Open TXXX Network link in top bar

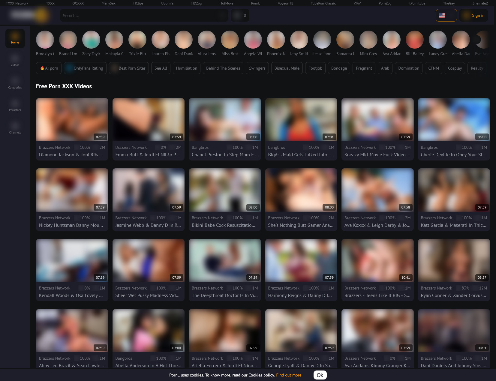click(17, 3)
